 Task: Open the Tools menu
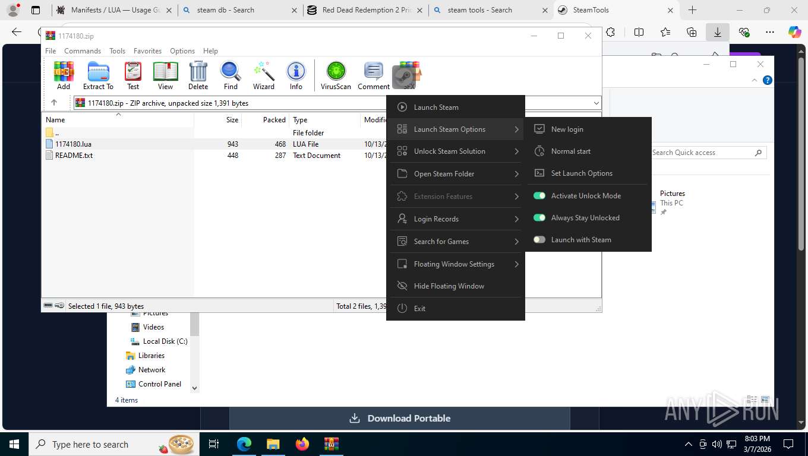click(x=117, y=51)
